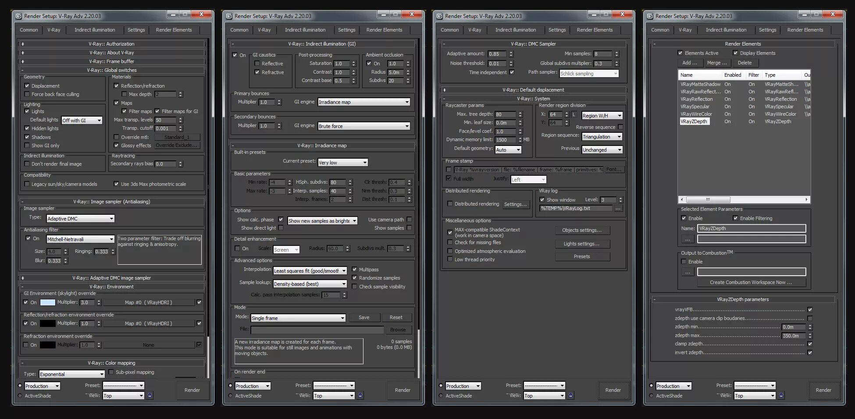This screenshot has width=855, height=419.
Task: Click Add ... button for render elements
Action: click(690, 63)
